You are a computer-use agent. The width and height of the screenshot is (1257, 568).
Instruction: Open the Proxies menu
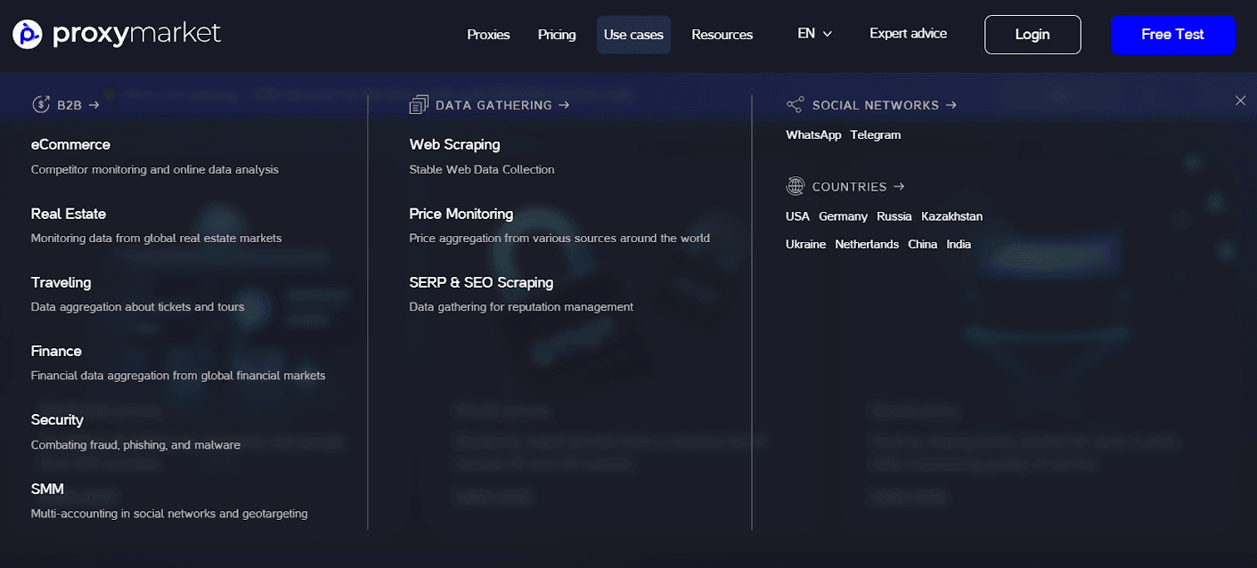point(488,35)
